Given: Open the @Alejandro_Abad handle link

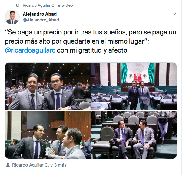Looking at the screenshot, I should pos(41,20).
